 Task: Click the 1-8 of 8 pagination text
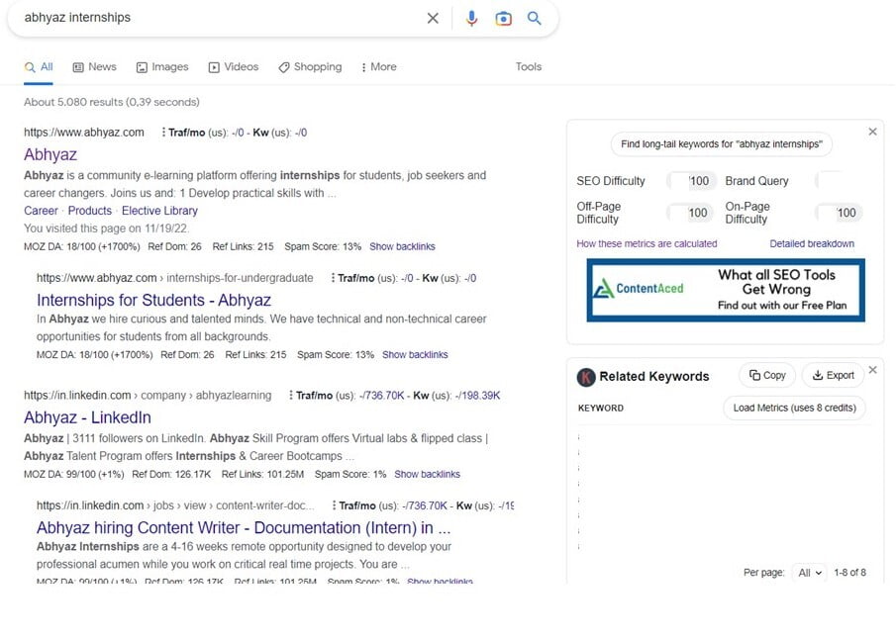pyautogui.click(x=849, y=573)
